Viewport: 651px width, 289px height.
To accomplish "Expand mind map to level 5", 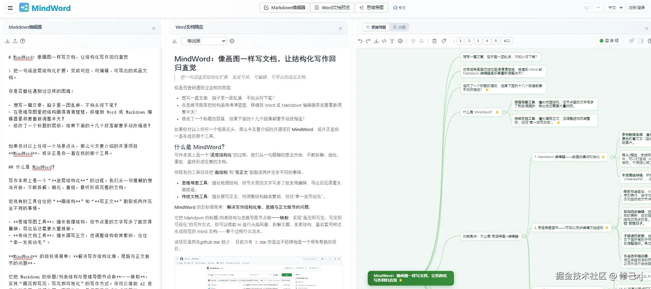I will (496, 41).
